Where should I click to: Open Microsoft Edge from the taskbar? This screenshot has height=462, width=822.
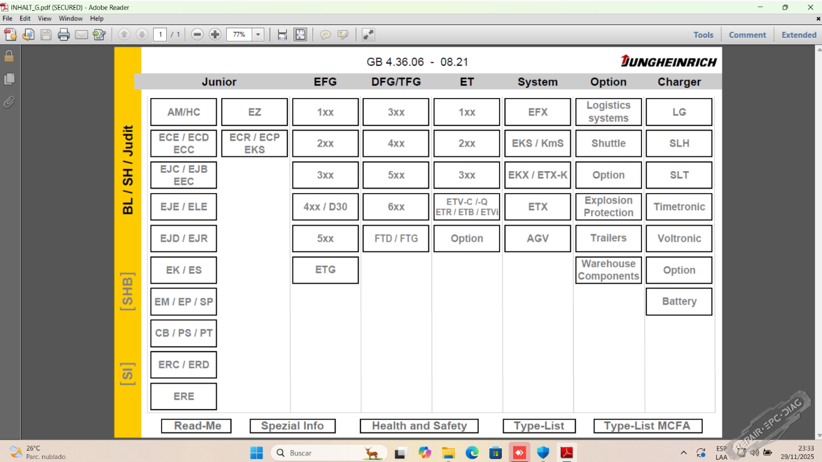(x=472, y=453)
